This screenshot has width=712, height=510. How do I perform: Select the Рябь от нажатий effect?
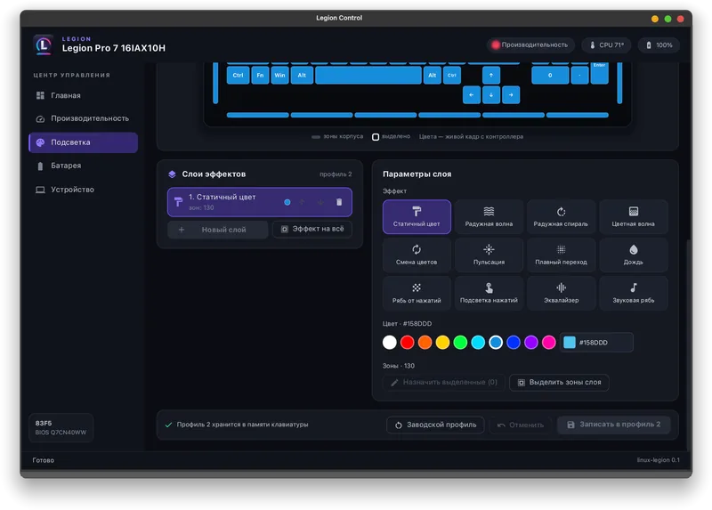click(417, 294)
